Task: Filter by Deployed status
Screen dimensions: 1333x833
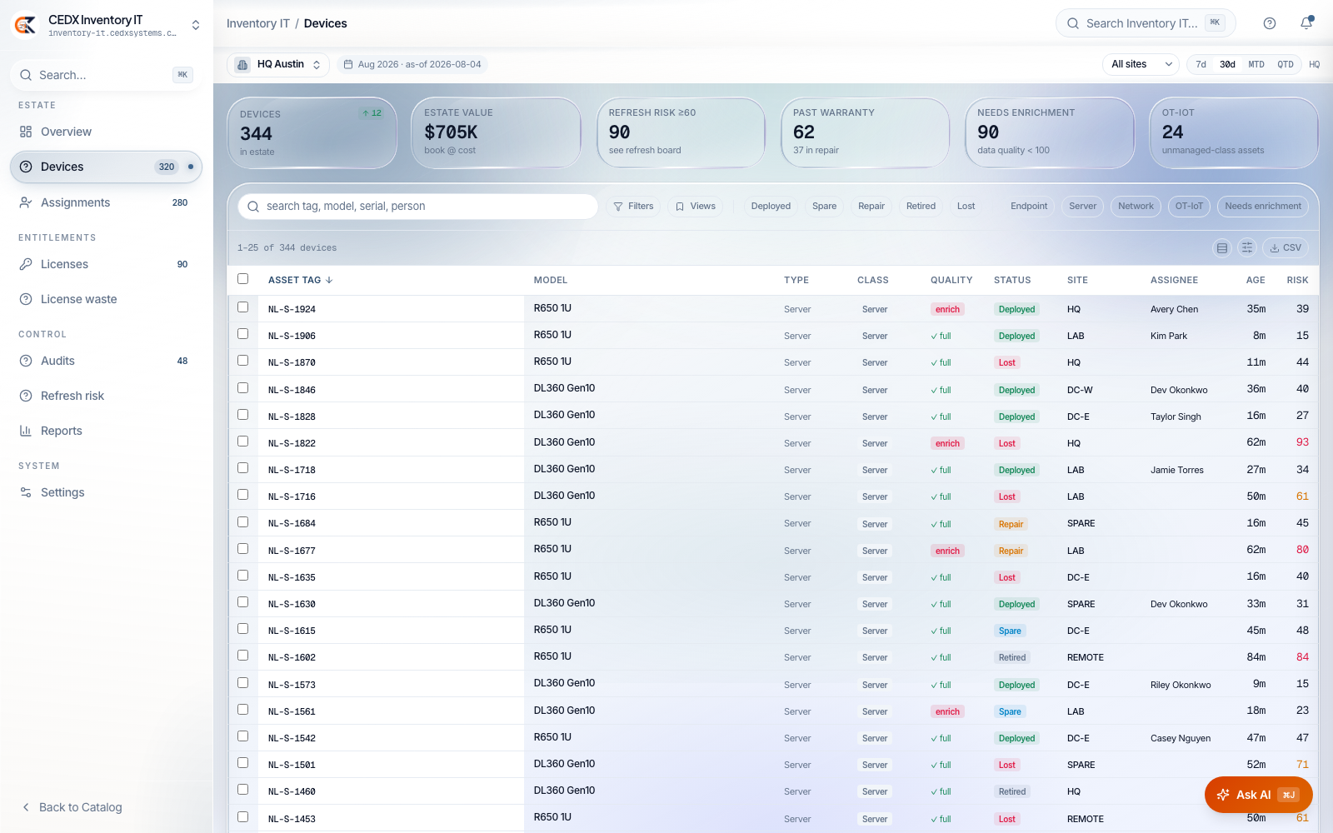Action: pyautogui.click(x=771, y=206)
